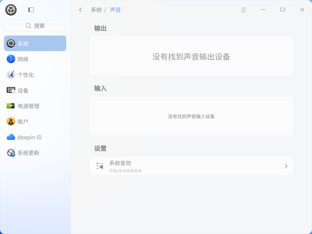The height and width of the screenshot is (234, 312).
Task: Expand 系统音效 with the chevron arrow
Action: tap(286, 166)
